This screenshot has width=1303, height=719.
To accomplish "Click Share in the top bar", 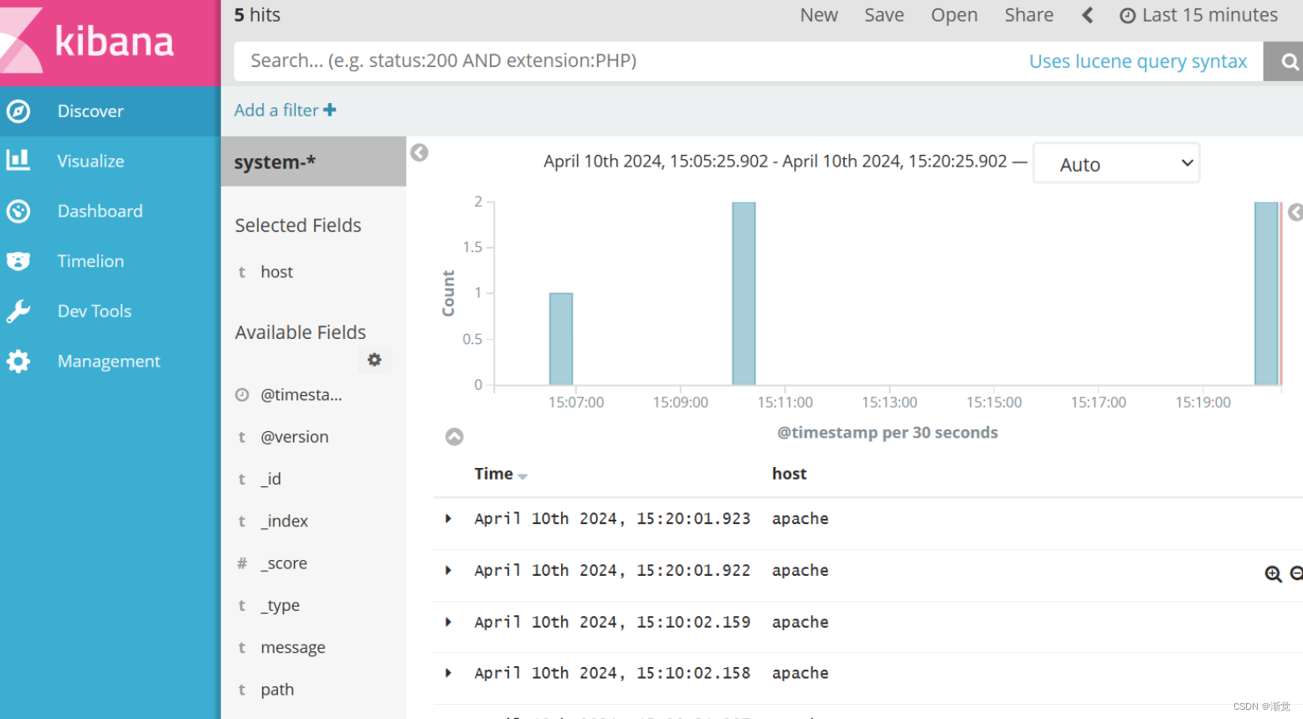I will 1029,15.
